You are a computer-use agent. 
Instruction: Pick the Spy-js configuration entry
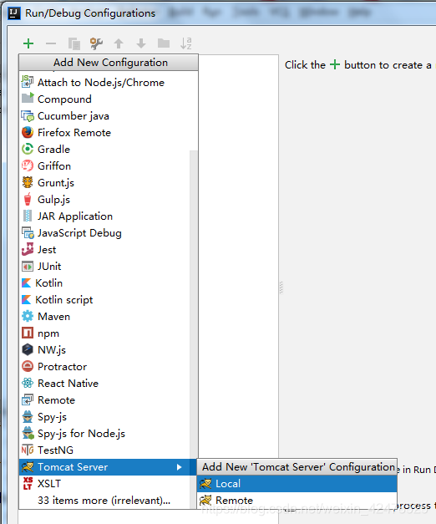(104, 417)
